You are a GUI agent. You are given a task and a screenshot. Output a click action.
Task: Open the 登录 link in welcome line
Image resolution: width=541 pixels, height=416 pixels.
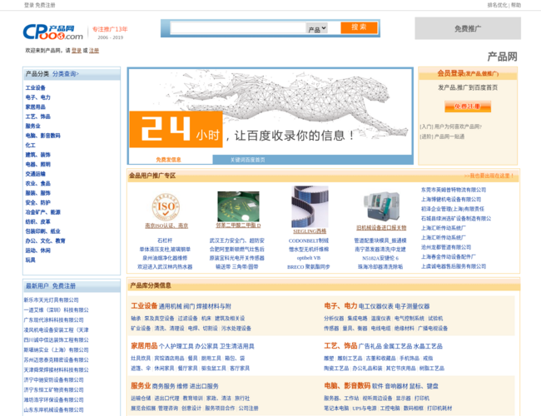click(x=77, y=51)
